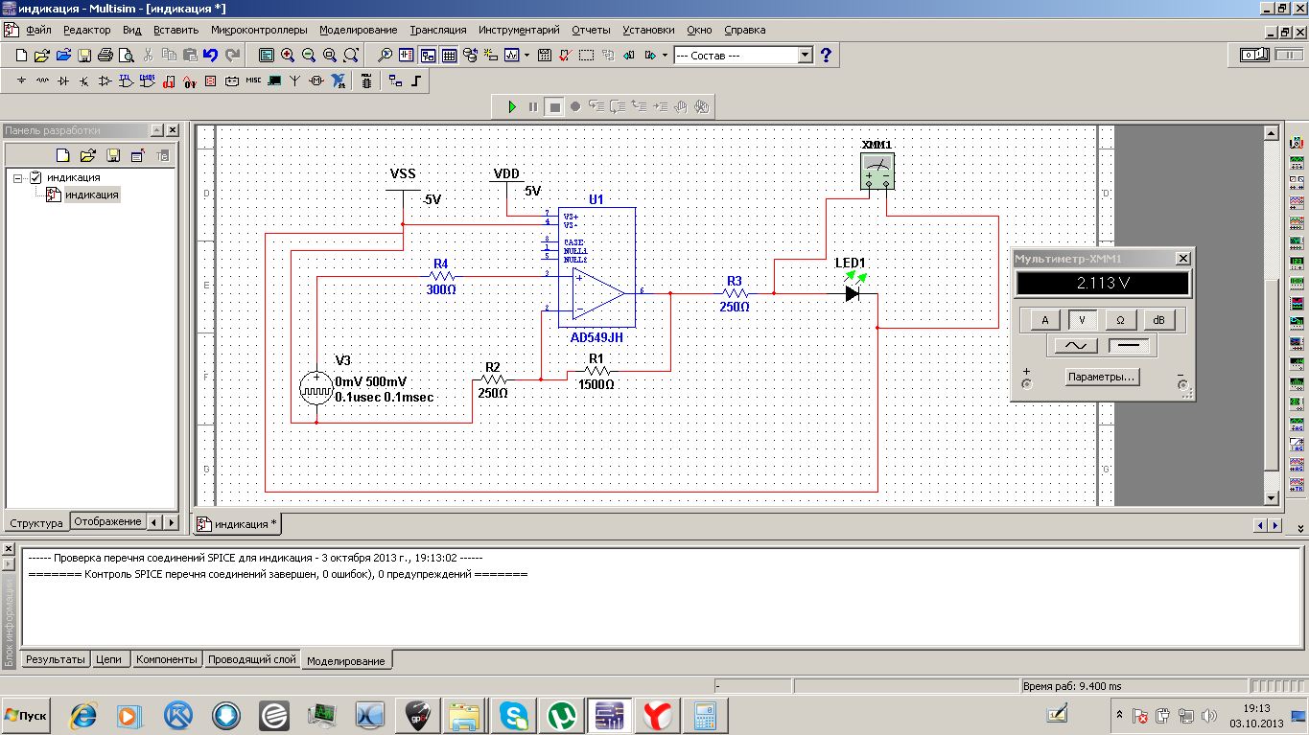Toggle the checkbox beside root индикация
This screenshot has height=735, width=1309.
point(36,177)
